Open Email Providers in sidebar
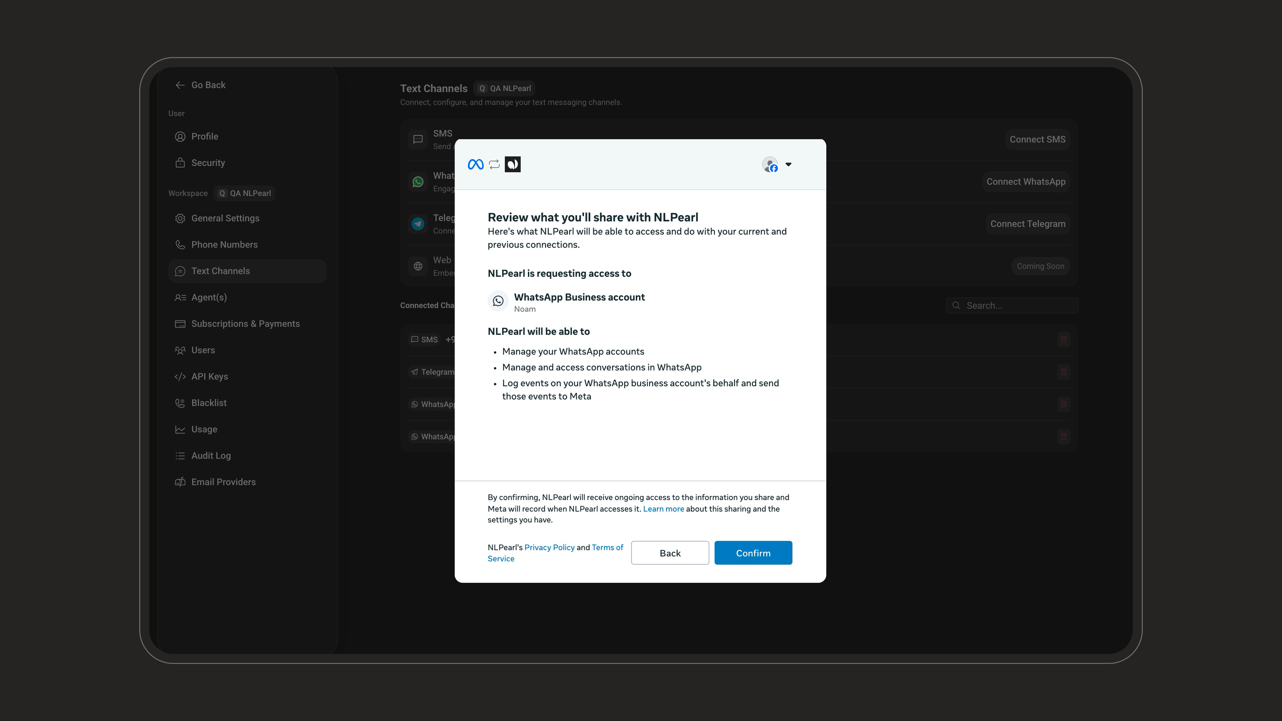This screenshot has width=1282, height=721. (x=247, y=482)
